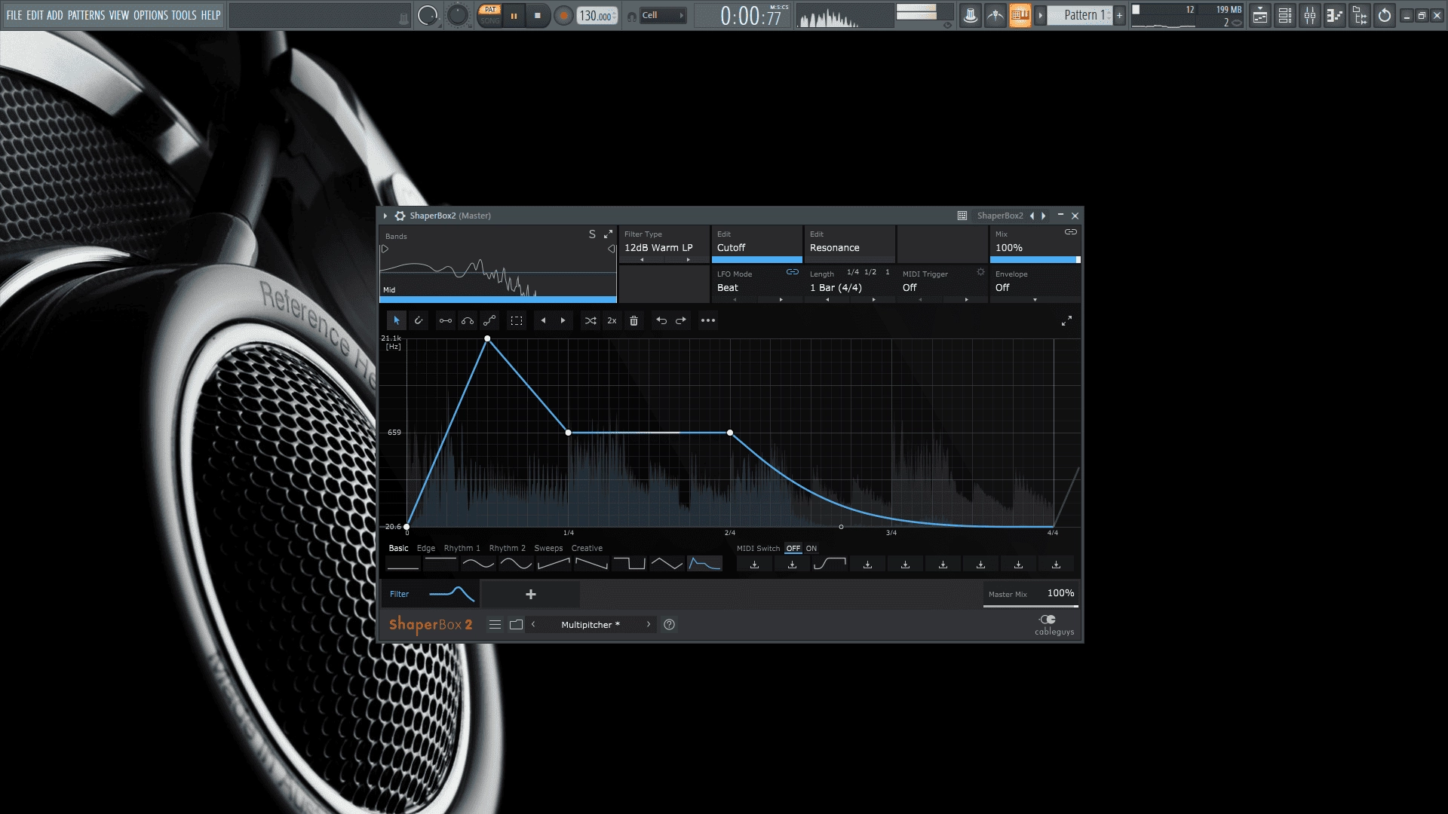
Task: Select the S-curve tool
Action: click(489, 320)
